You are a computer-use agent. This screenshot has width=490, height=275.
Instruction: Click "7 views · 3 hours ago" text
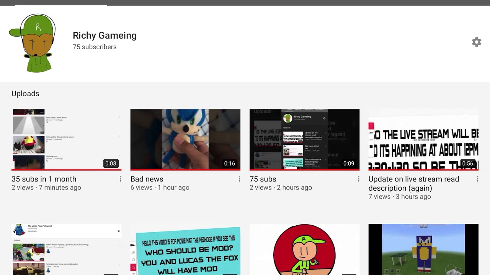[400, 197]
